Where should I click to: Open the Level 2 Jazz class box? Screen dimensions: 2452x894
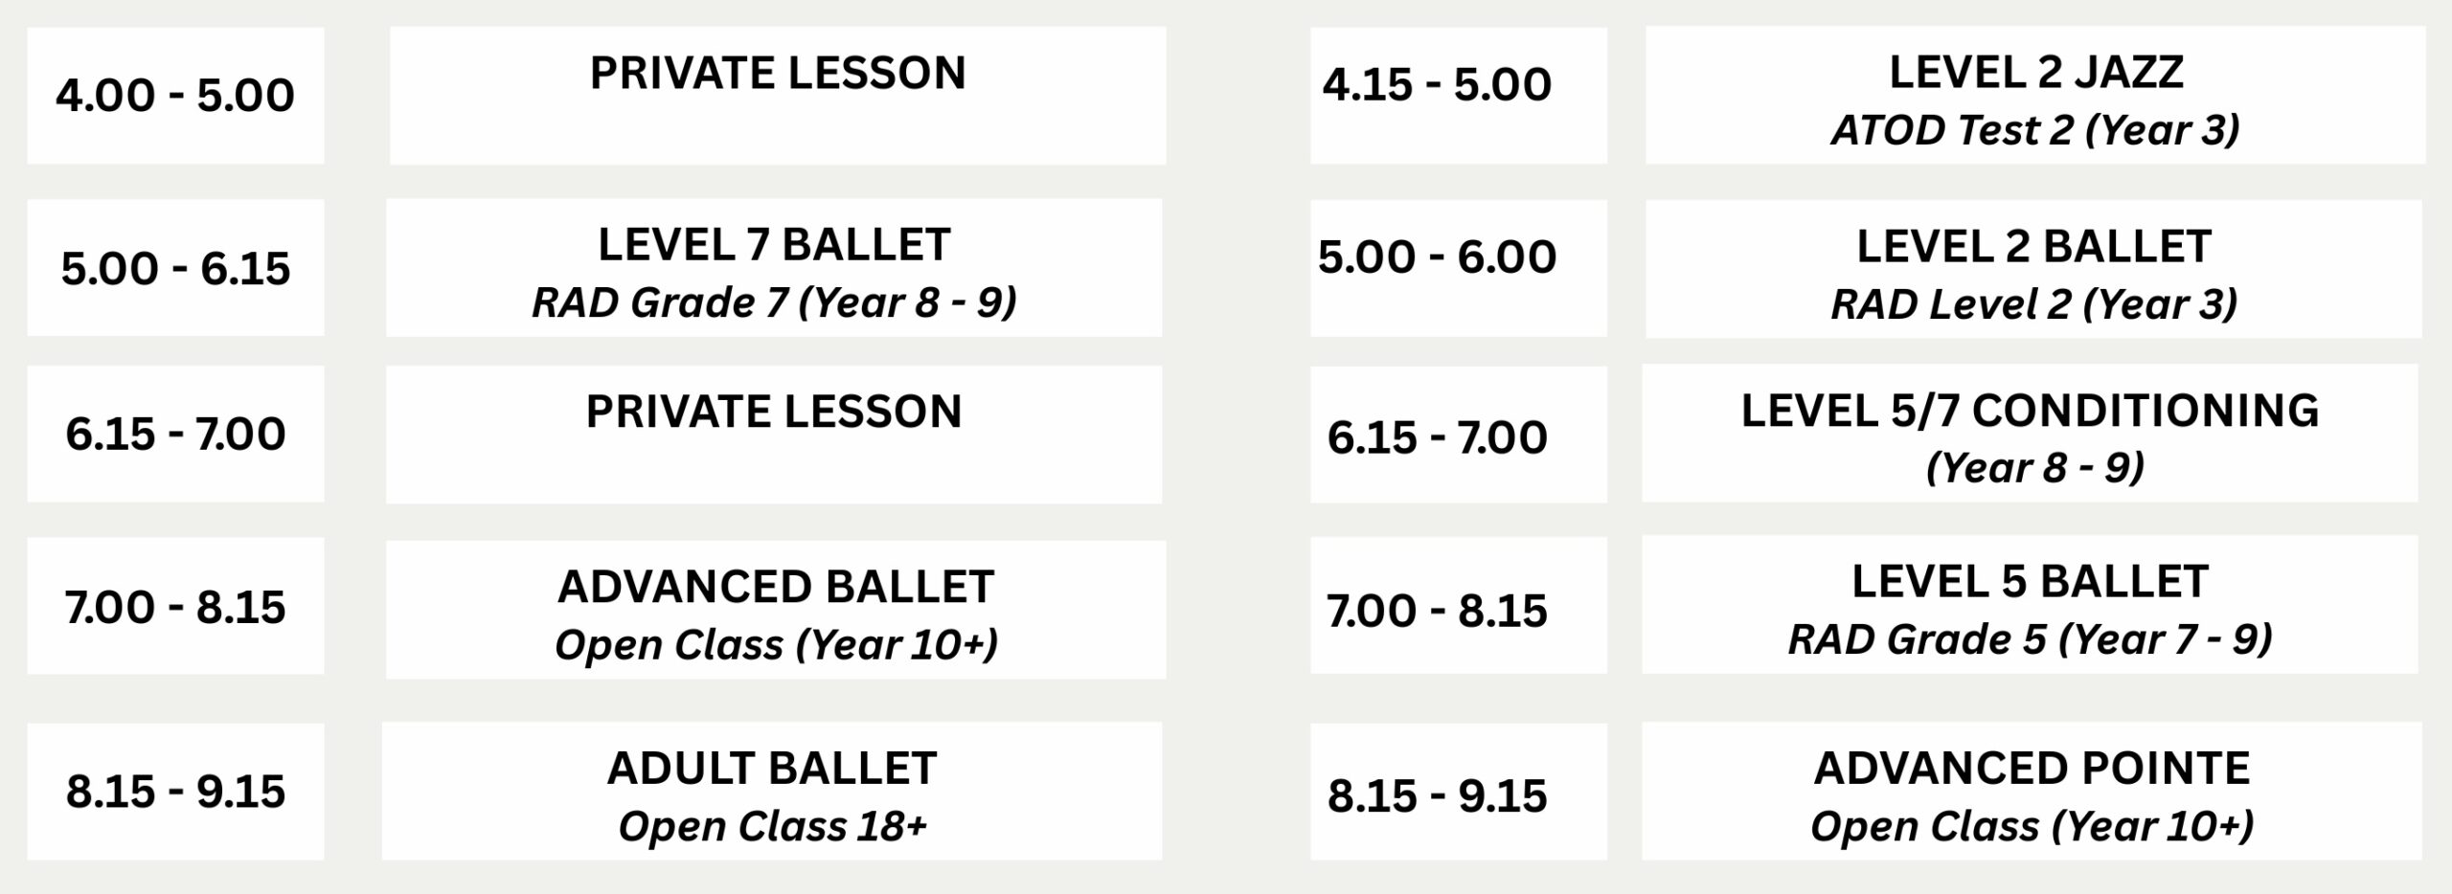pyautogui.click(x=2036, y=96)
